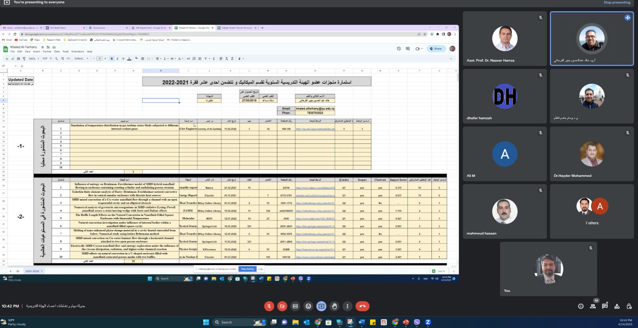Open Zoom from the Windows taskbar

428,322
